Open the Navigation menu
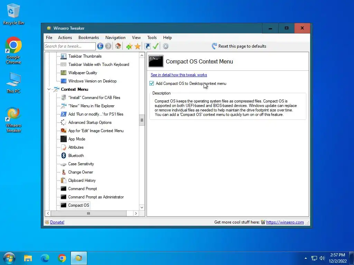The width and height of the screenshot is (354, 265). pos(115,38)
